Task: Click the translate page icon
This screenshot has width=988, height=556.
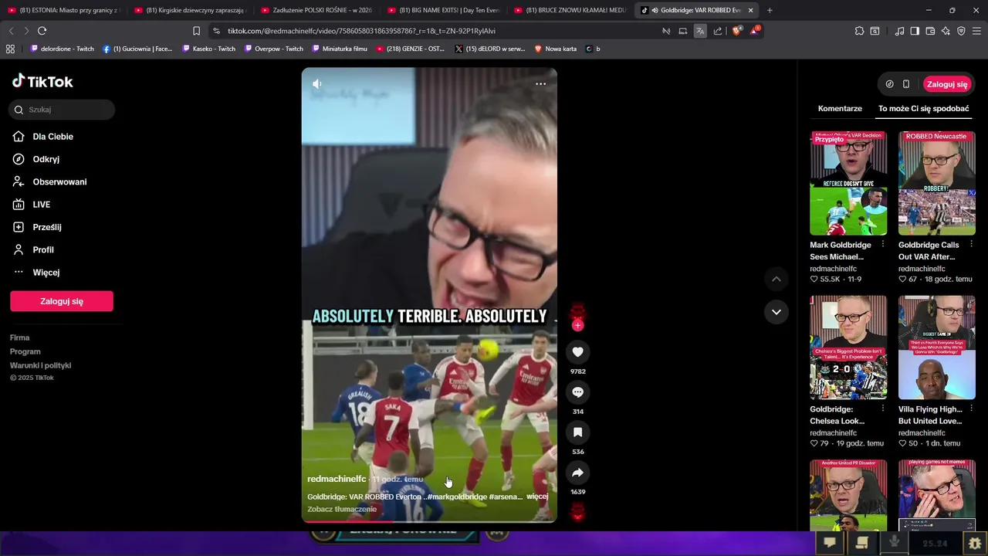Action: pos(699,31)
